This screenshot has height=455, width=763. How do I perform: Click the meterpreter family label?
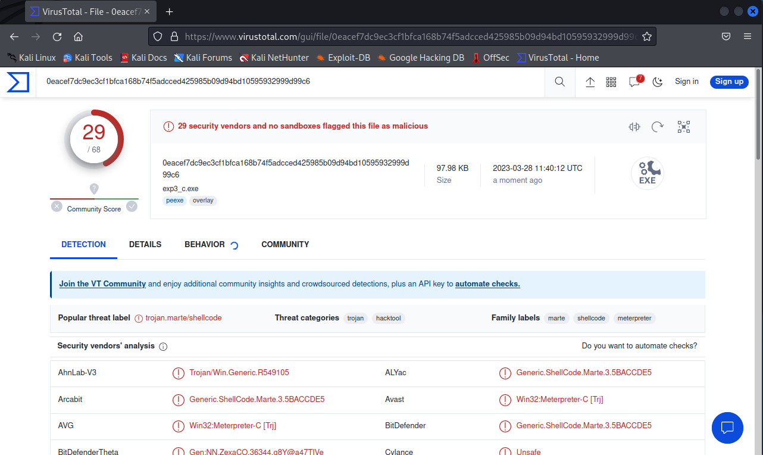634,318
